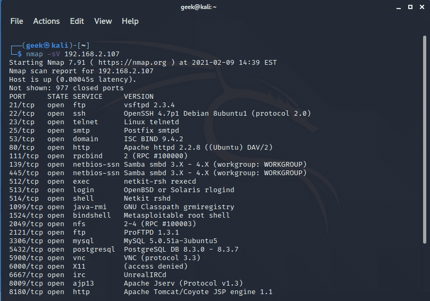Click the VERSION column header
Viewport: 430px width, 301px height.
tap(139, 97)
